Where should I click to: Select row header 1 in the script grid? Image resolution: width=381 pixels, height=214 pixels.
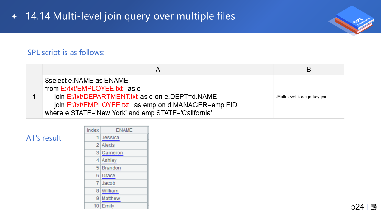click(x=34, y=97)
